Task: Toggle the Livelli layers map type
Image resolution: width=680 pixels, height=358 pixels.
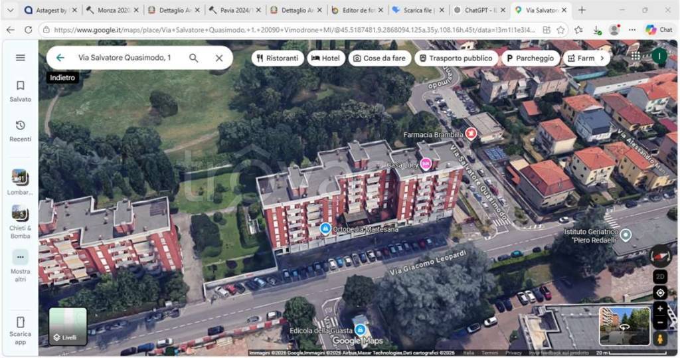Action: 68,327
